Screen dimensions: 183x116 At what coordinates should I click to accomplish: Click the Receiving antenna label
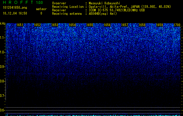point(67,14)
